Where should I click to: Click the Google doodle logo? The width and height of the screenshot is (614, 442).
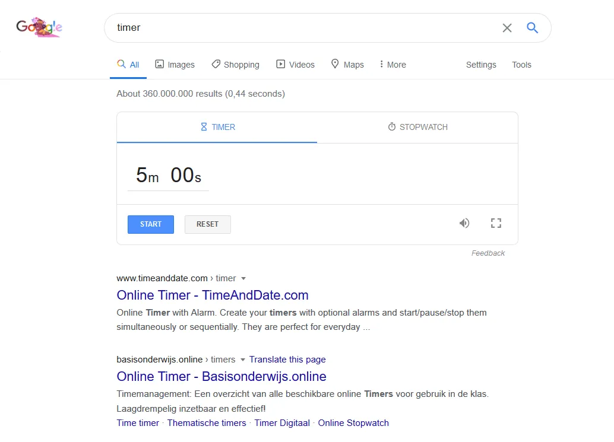click(39, 27)
